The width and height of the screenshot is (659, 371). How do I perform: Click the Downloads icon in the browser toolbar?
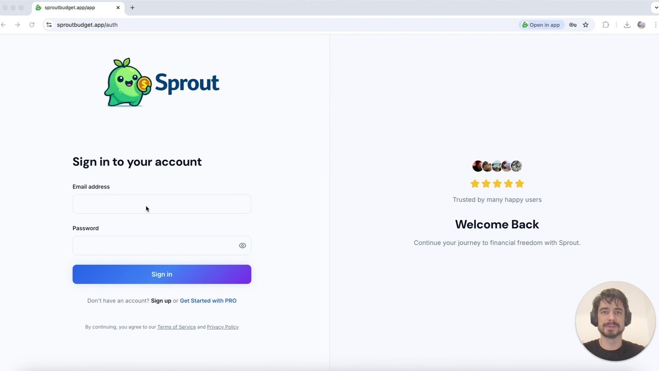point(627,24)
